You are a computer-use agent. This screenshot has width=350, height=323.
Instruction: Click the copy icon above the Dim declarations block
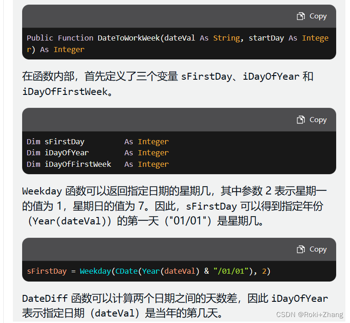pos(301,119)
